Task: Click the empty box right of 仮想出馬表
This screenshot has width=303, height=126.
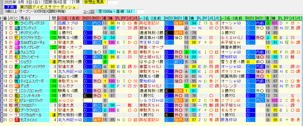Action: 112,2
